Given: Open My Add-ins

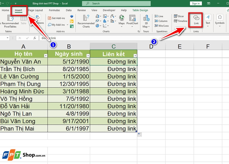Looking at the screenshot, I should (x=56, y=25).
